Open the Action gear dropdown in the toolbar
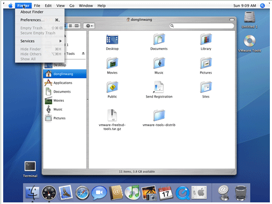Screen dimensions: 272x204 (x=89, y=26)
